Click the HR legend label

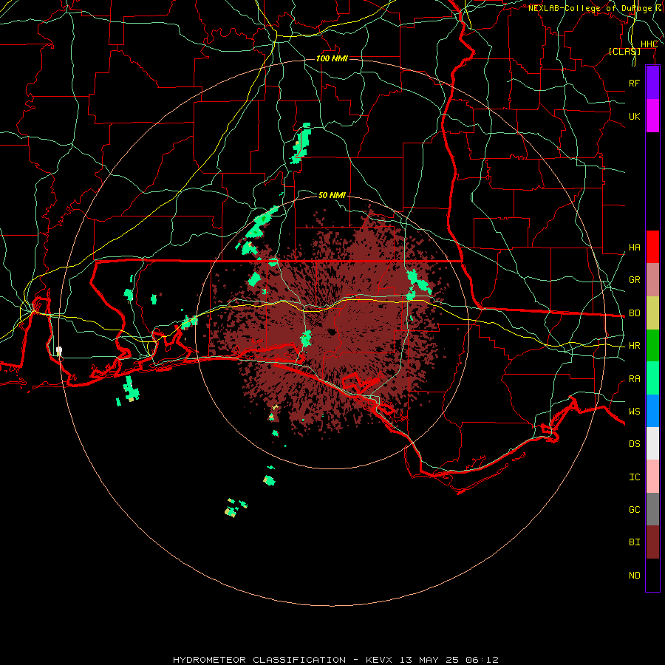[634, 346]
